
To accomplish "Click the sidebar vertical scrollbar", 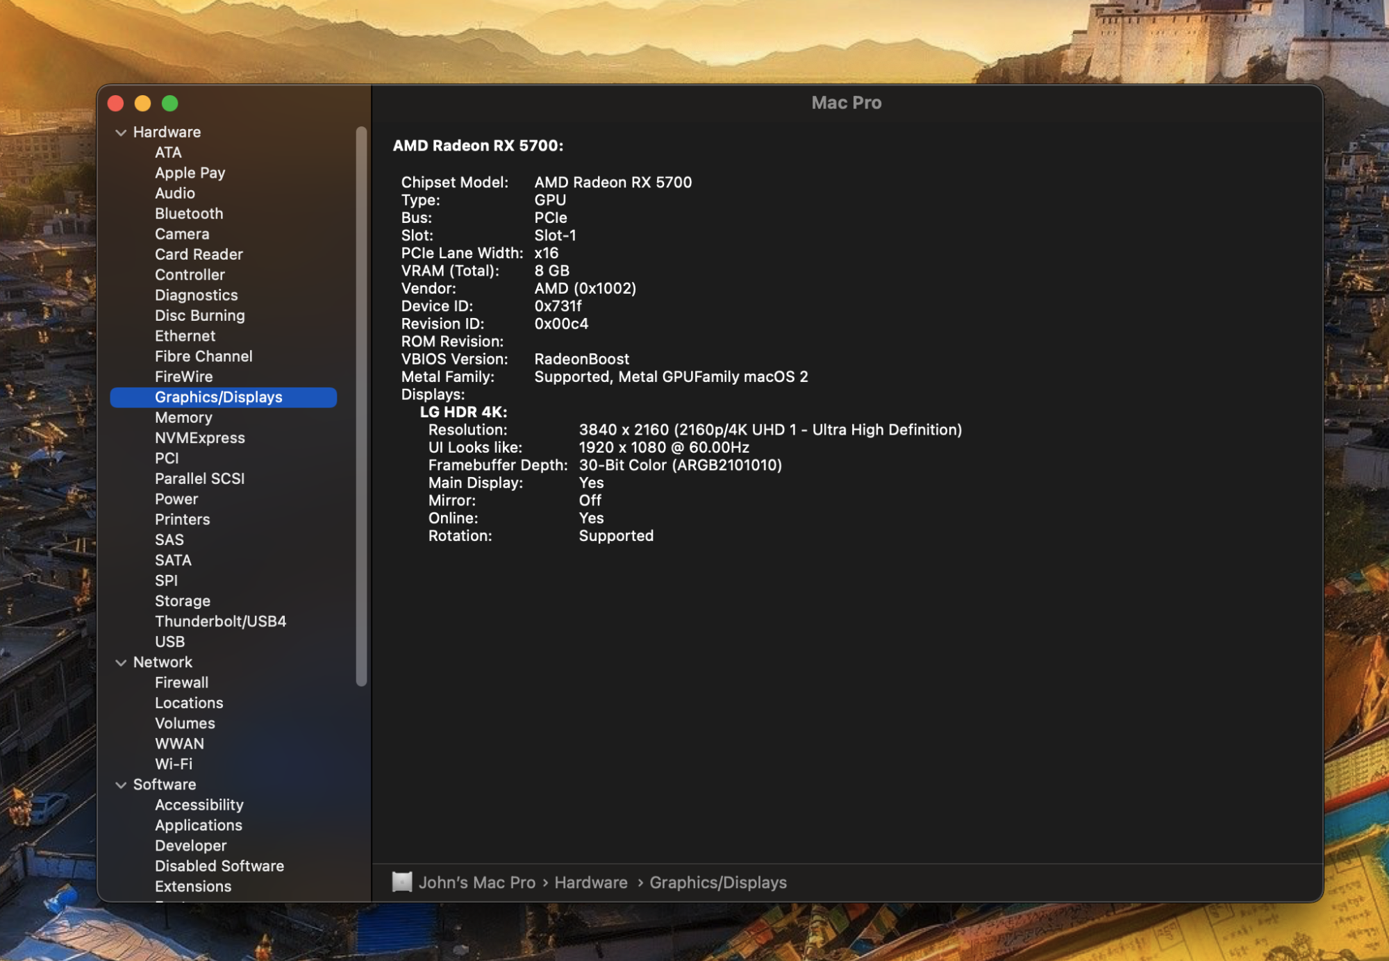I will [x=361, y=406].
